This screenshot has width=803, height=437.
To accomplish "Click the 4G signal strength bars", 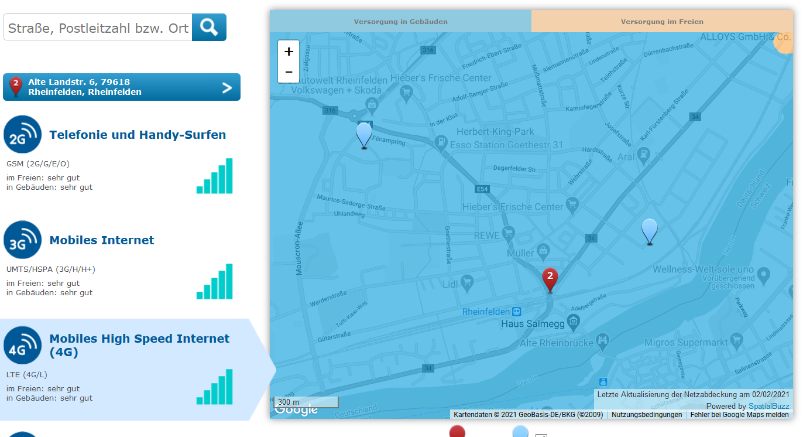I will pos(214,387).
